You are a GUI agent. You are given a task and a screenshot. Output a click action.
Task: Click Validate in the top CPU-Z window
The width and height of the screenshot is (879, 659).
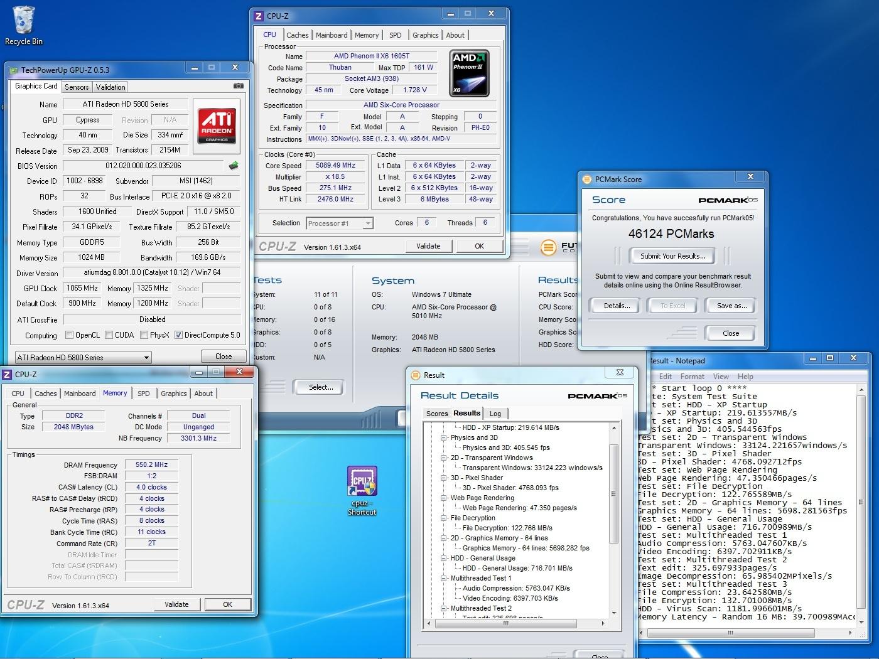(428, 246)
